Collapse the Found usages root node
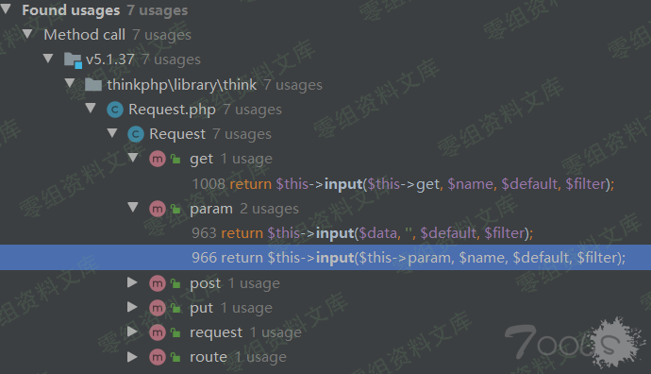 coord(6,8)
